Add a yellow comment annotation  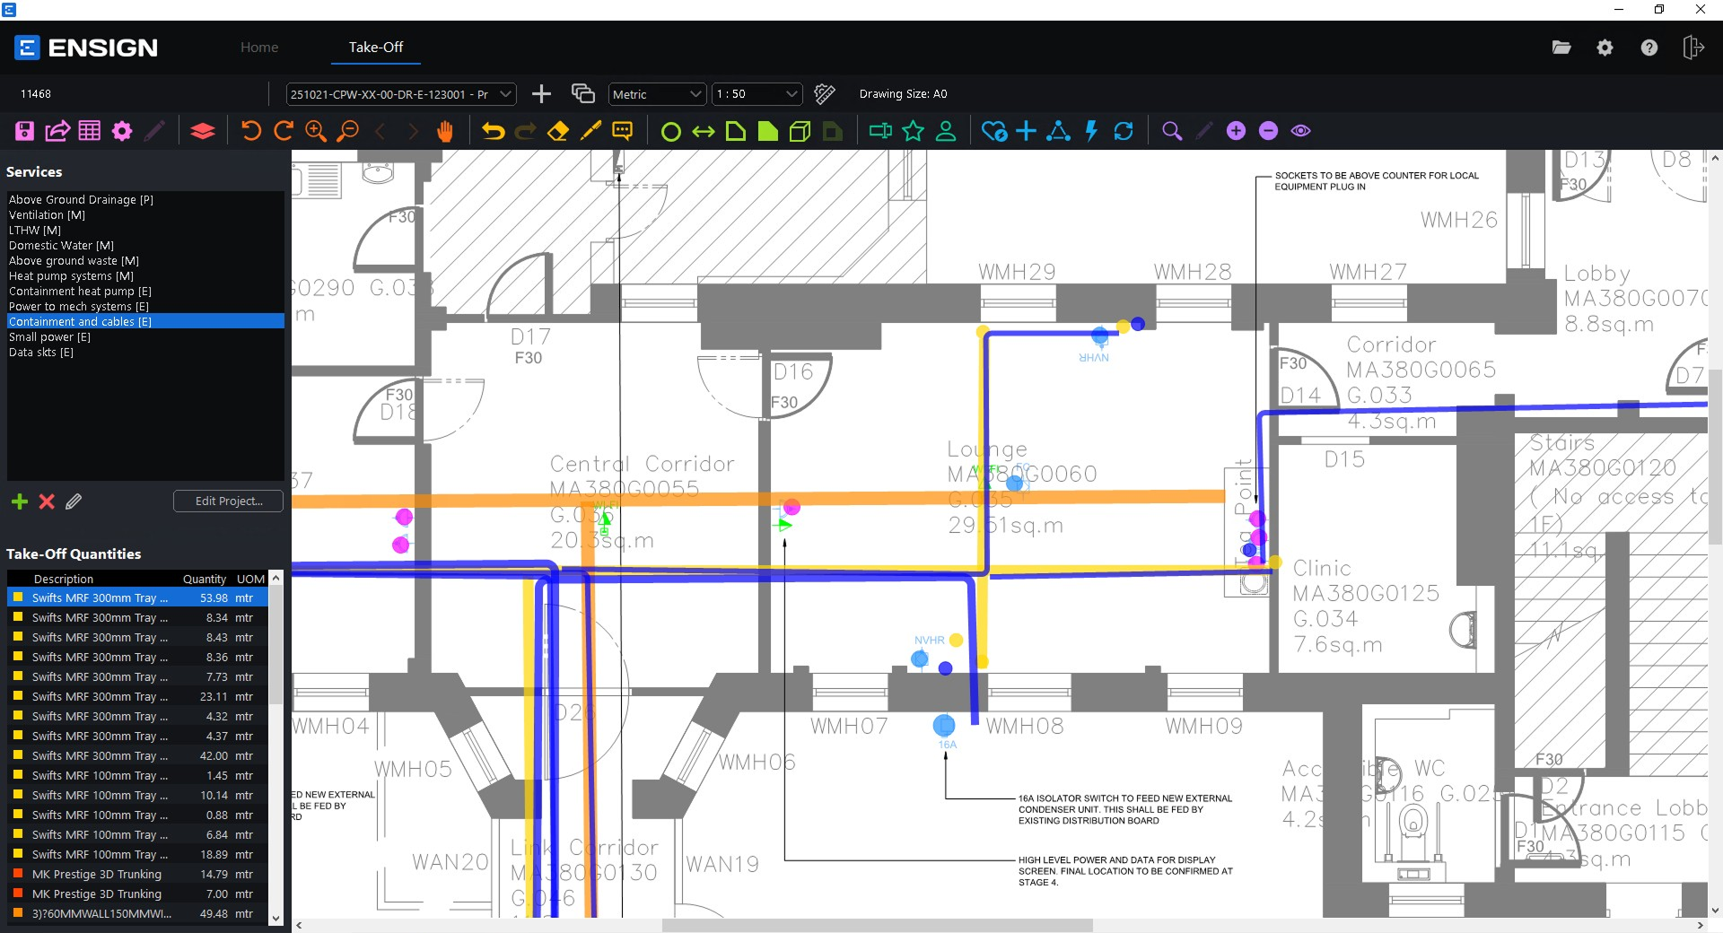click(x=622, y=131)
